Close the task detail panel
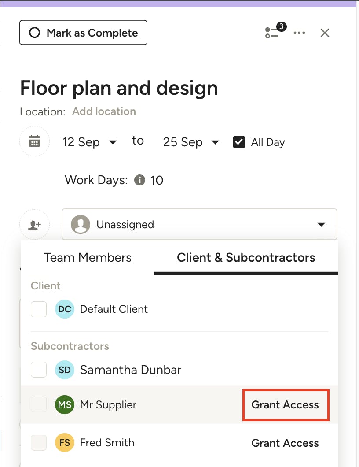The width and height of the screenshot is (359, 467). (x=325, y=33)
